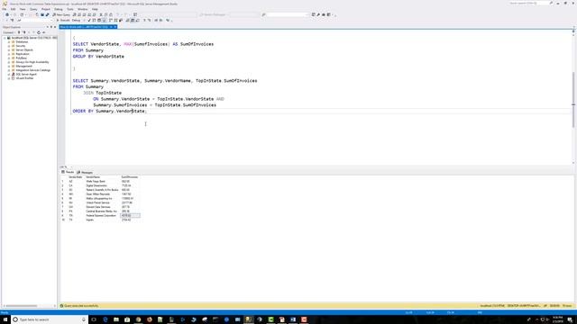Click the editor vertical scrollbar
This screenshot has height=324, width=577.
(573, 99)
